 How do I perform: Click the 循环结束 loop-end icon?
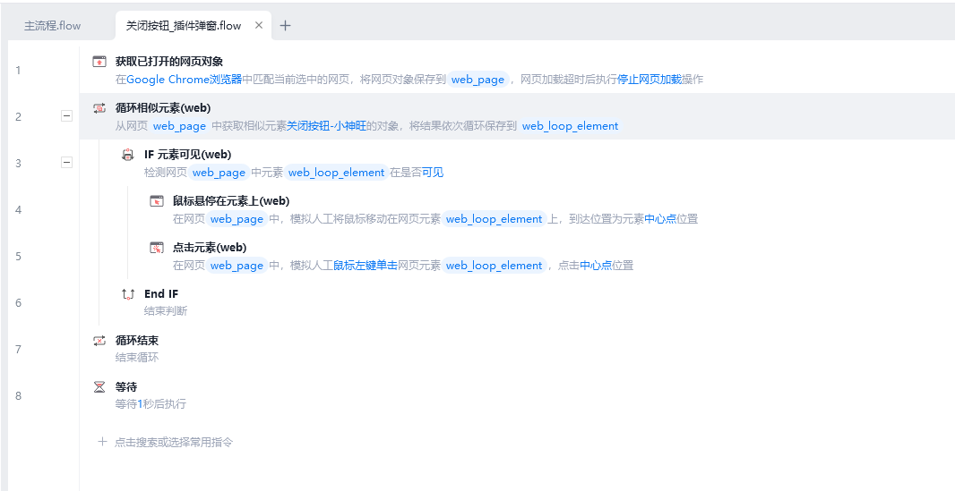coord(99,341)
